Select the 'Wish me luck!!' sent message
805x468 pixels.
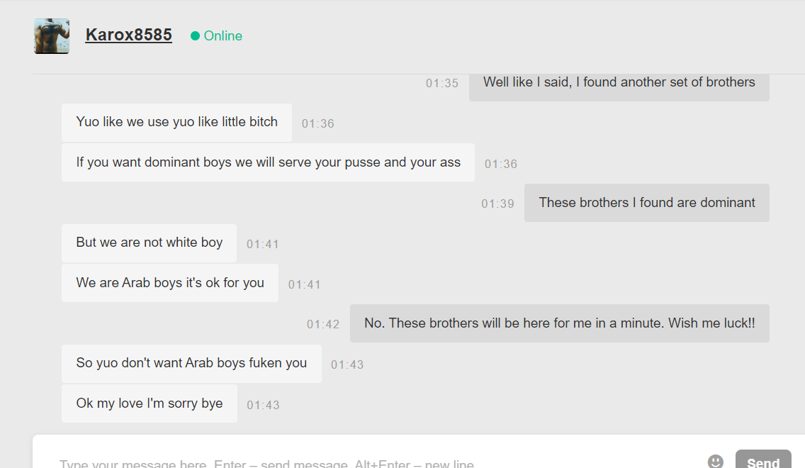[x=560, y=323]
